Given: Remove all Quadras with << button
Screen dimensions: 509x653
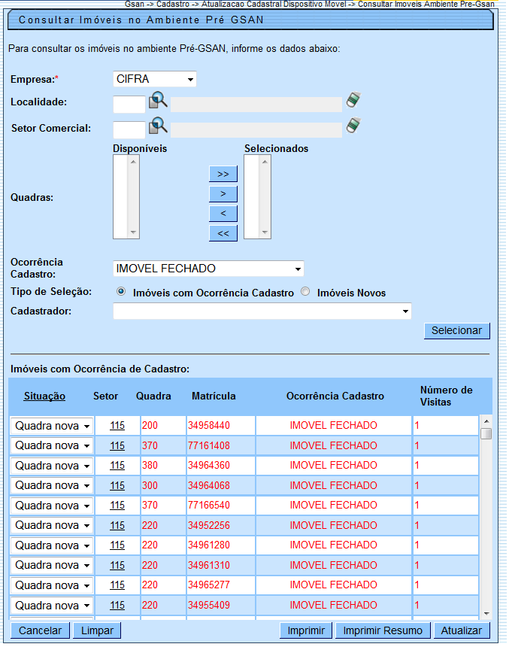Looking at the screenshot, I should [223, 233].
